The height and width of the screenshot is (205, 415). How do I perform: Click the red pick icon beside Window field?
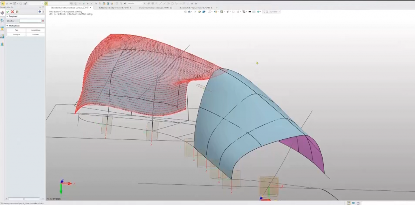click(x=43, y=21)
